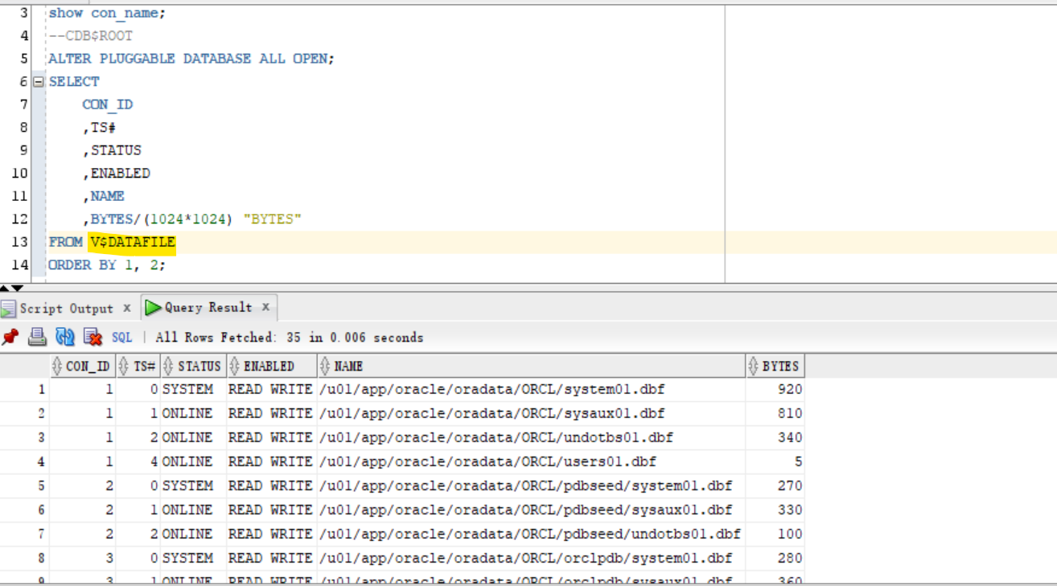Click line number 13 in editor gutter
The image size is (1057, 586).
click(20, 242)
